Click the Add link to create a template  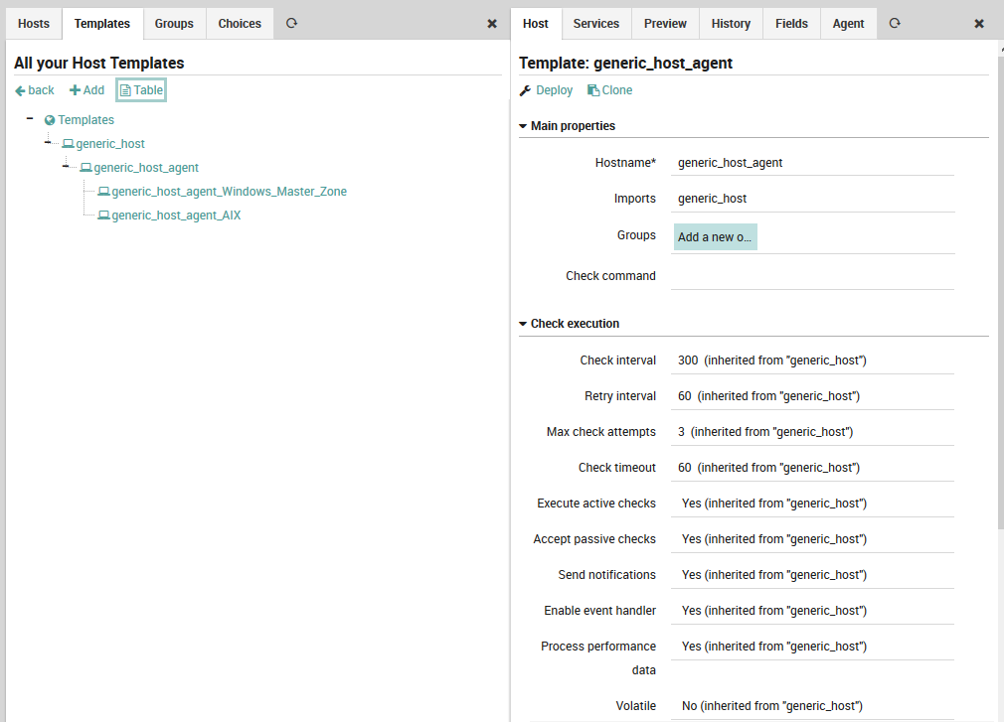pyautogui.click(x=86, y=89)
